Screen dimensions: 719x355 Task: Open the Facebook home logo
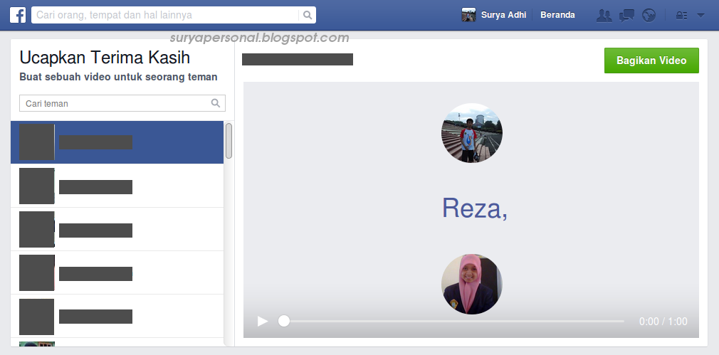click(x=18, y=15)
